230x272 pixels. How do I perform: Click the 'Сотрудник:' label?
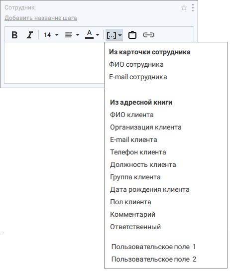(20, 7)
